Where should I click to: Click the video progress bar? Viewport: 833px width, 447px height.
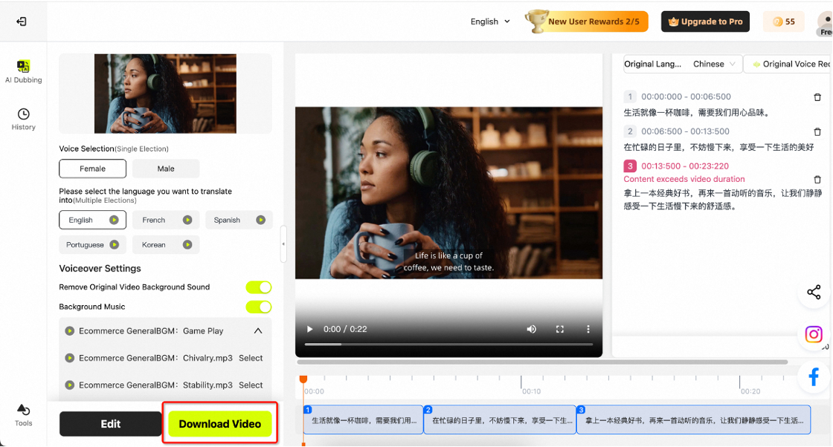coord(448,345)
